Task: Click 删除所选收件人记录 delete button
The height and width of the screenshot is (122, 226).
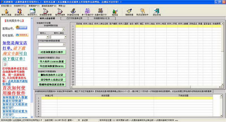Action: (x=52, y=75)
